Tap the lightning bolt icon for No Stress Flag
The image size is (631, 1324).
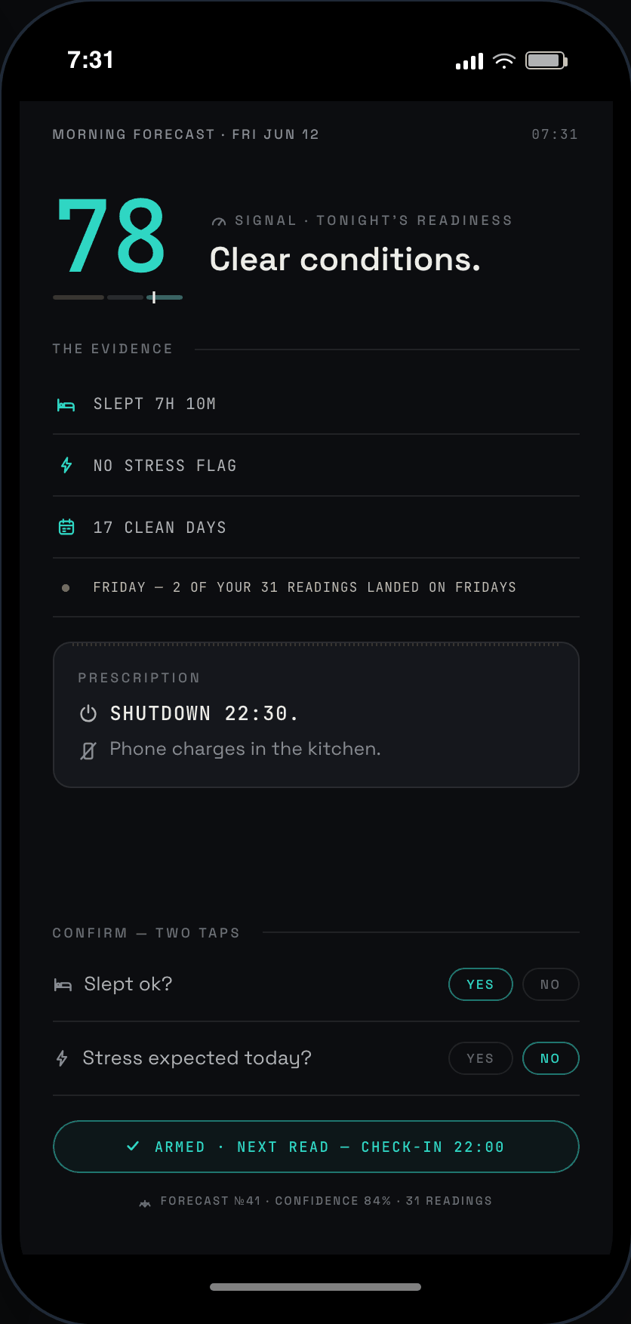click(x=66, y=465)
